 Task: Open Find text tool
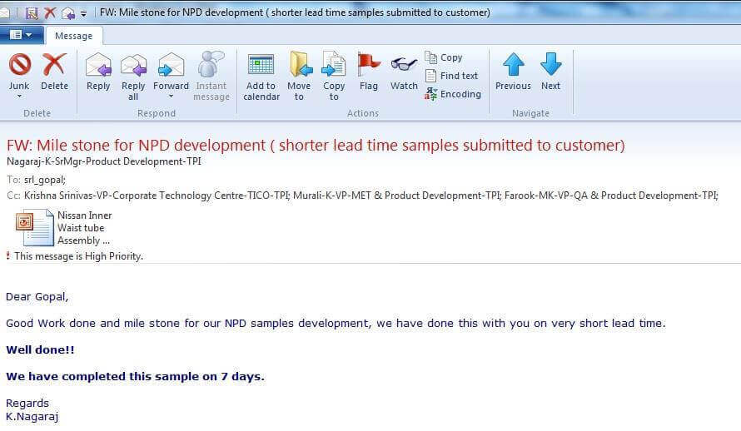click(x=452, y=76)
